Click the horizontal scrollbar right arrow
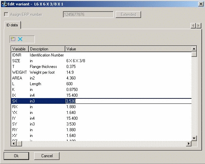 [x=189, y=144]
